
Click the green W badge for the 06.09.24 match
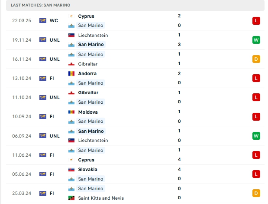coord(256,136)
